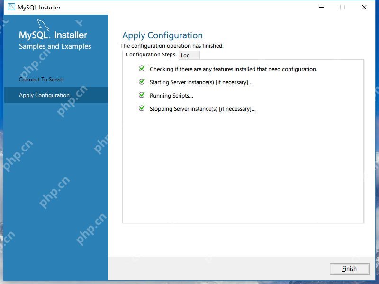Minimize the MySQL Installer window
Screen dimensions: 379x284
[321, 7]
